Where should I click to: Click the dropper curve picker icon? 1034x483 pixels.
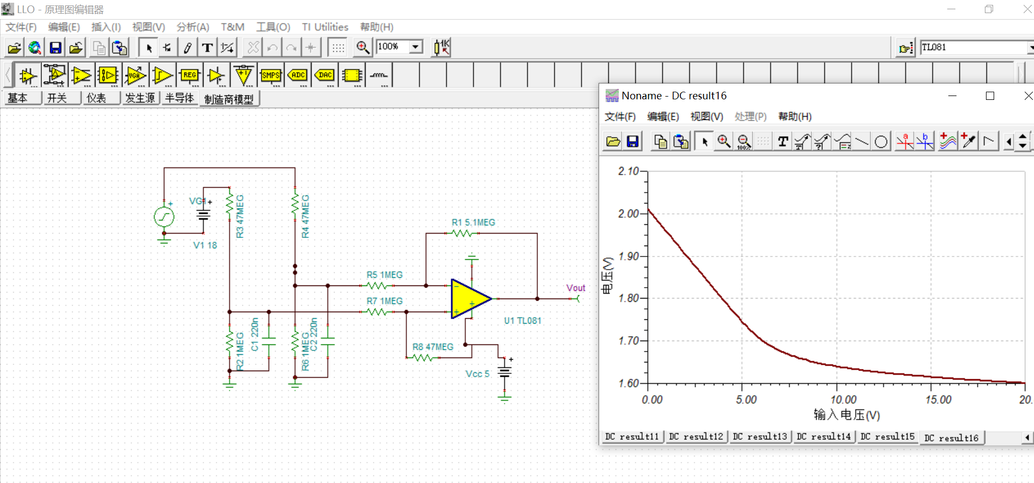pyautogui.click(x=969, y=142)
